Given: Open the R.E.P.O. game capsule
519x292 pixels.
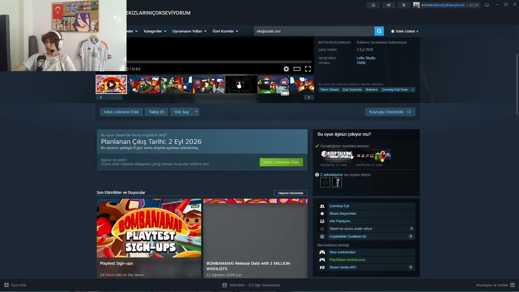Looking at the screenshot, I should [373, 155].
